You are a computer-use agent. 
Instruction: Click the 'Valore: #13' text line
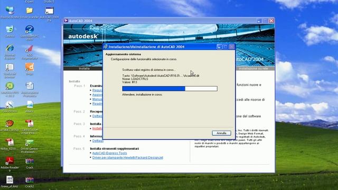tap(129, 82)
